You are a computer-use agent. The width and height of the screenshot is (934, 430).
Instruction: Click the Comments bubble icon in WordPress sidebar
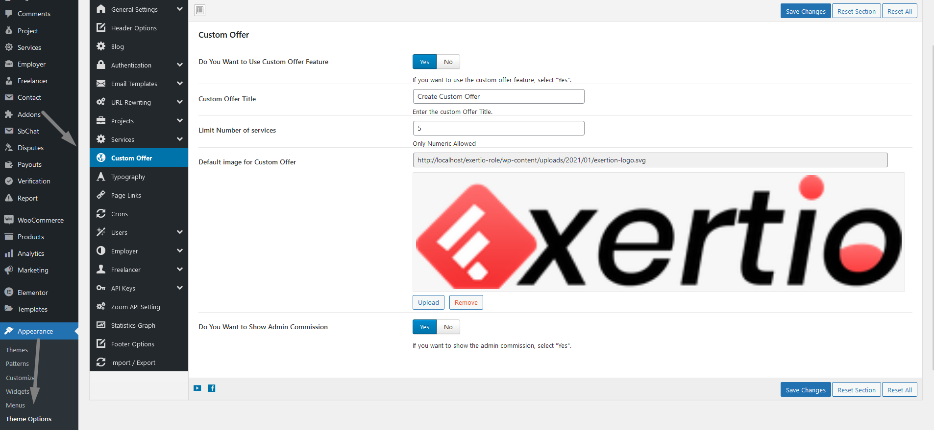coord(9,14)
